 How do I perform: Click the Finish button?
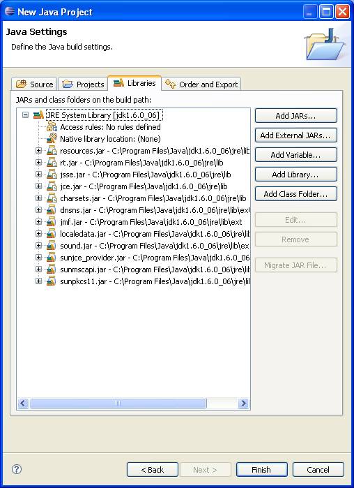coord(261,470)
